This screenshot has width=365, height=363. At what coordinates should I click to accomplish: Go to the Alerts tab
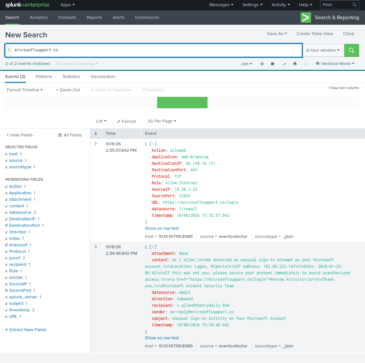[118, 18]
